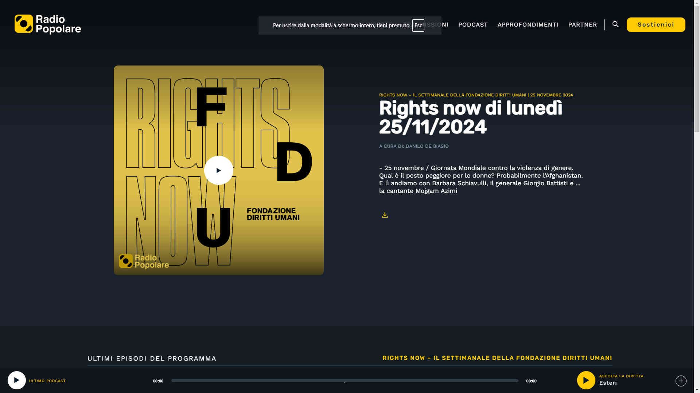Seek on the bottom player progress bar

(345, 381)
